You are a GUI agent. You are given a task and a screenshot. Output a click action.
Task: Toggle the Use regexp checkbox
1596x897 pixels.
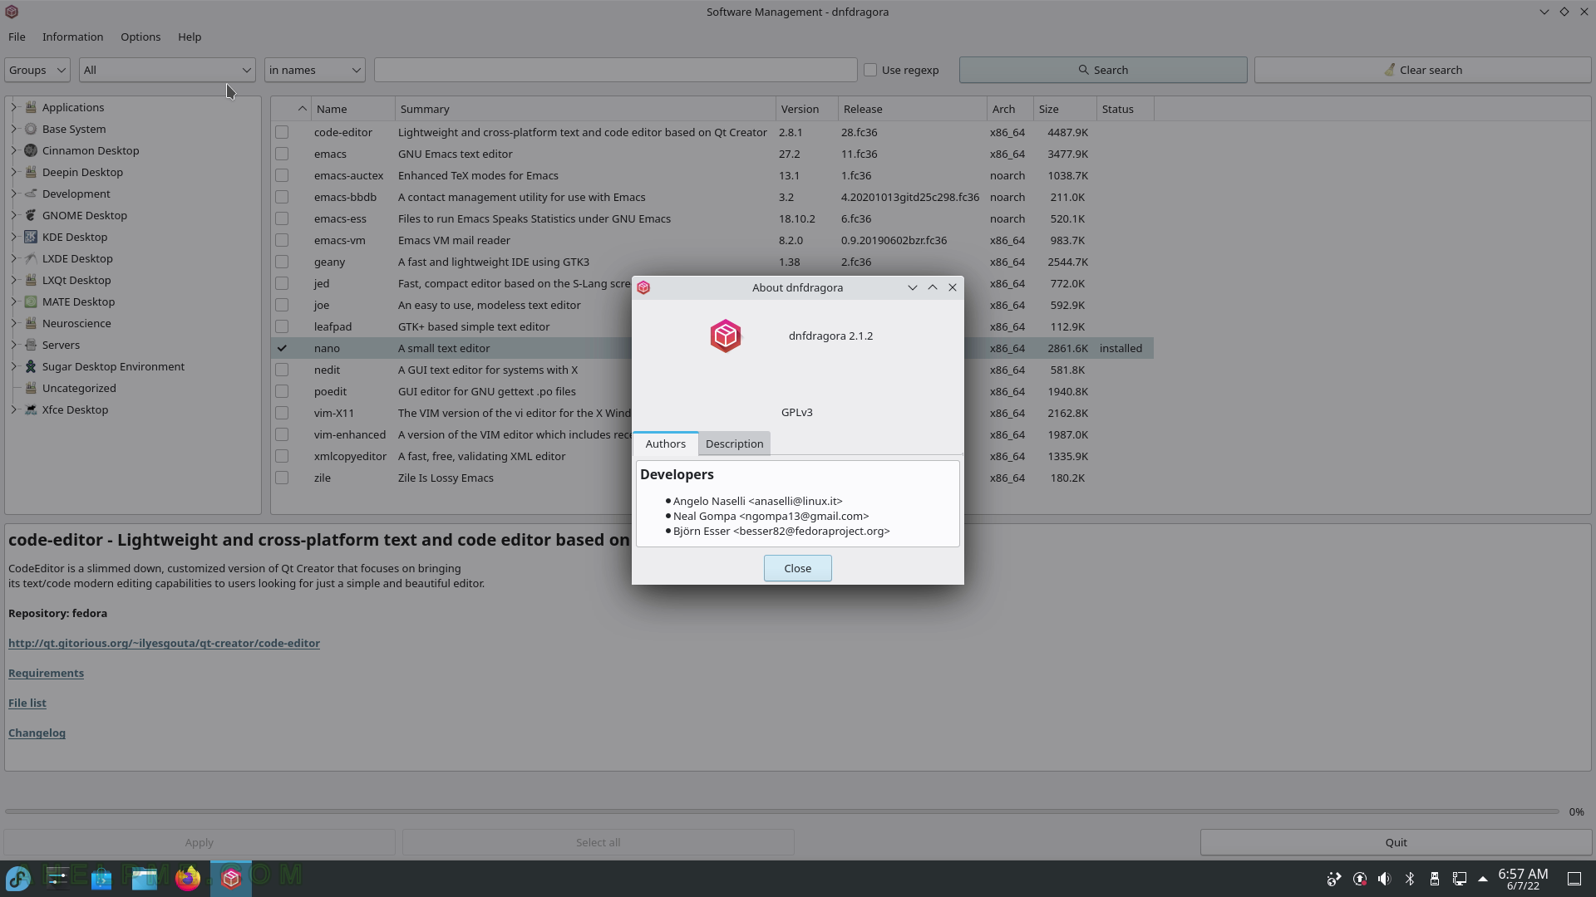pos(870,70)
